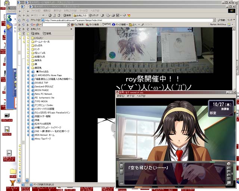Refresh the page with the toolbar icon

point(55,15)
